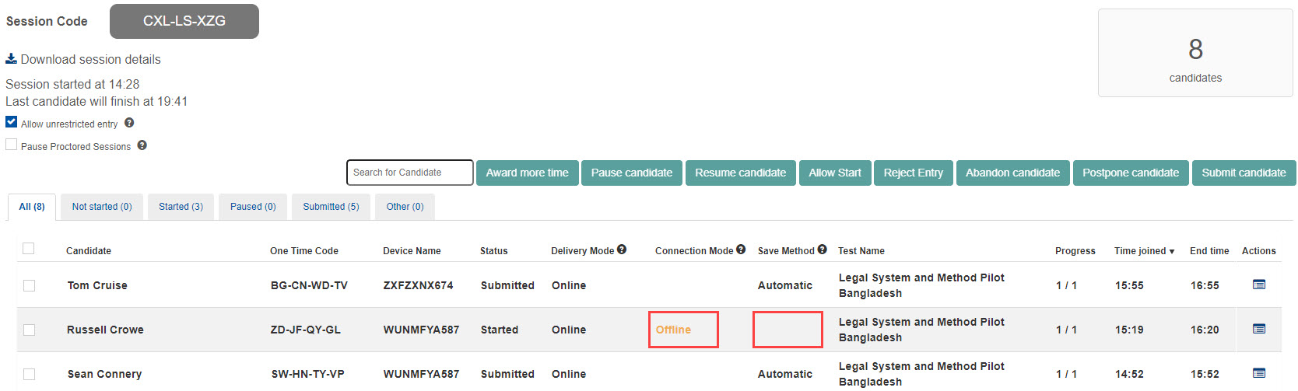This screenshot has height=391, width=1298.
Task: Click device name ZXFZXNX674
Action: point(418,285)
